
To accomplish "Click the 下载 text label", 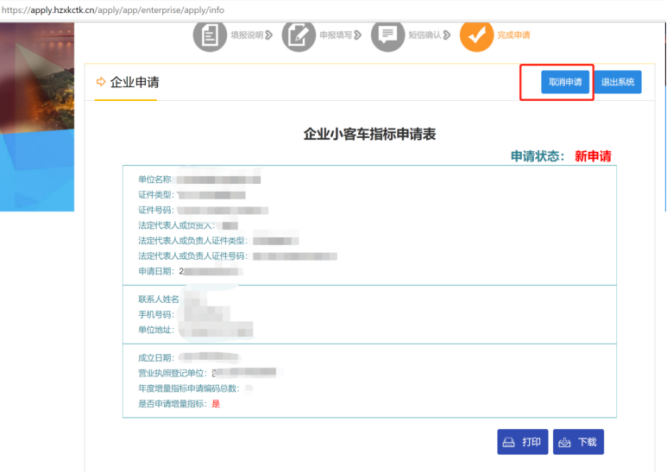I will pyautogui.click(x=588, y=442).
